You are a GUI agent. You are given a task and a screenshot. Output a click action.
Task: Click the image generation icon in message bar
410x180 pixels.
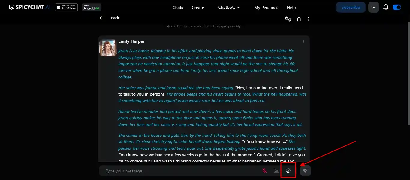pyautogui.click(x=276, y=171)
